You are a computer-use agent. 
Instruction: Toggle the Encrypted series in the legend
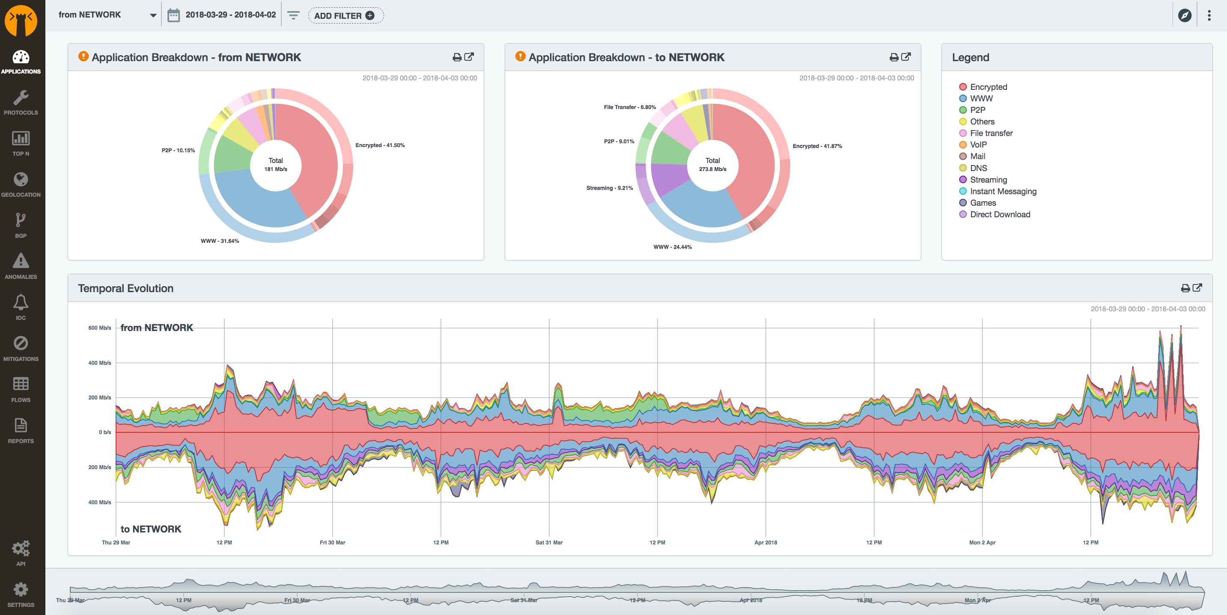pos(988,87)
